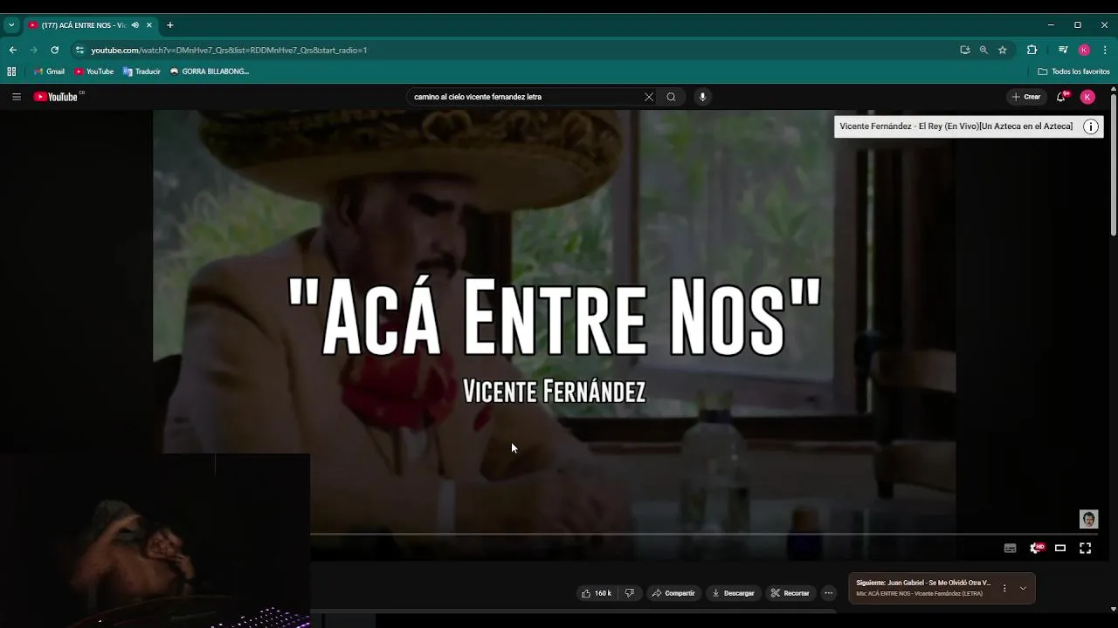Click the page vertical scrollbar thumb
This screenshot has width=1118, height=628.
pyautogui.click(x=1114, y=164)
